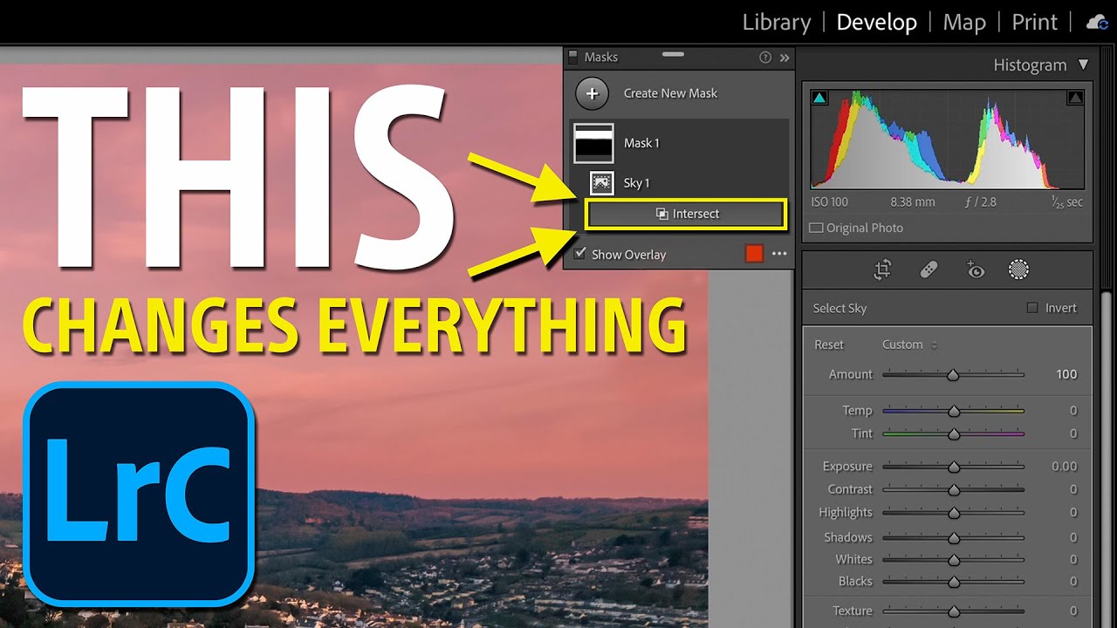Click the Temp slider handle

(x=954, y=411)
